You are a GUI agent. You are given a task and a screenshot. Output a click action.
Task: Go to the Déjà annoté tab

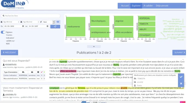pyautogui.click(x=162, y=6)
